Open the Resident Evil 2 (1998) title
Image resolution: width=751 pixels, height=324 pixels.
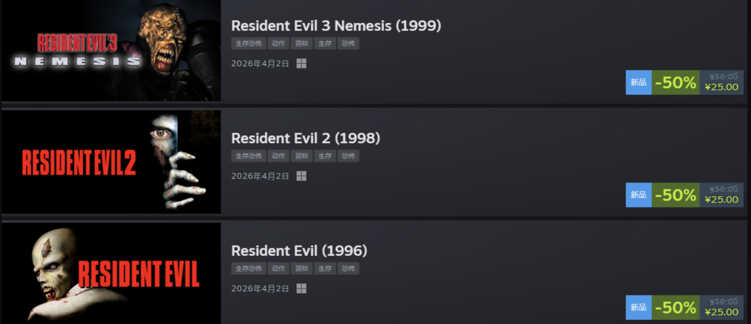point(305,138)
